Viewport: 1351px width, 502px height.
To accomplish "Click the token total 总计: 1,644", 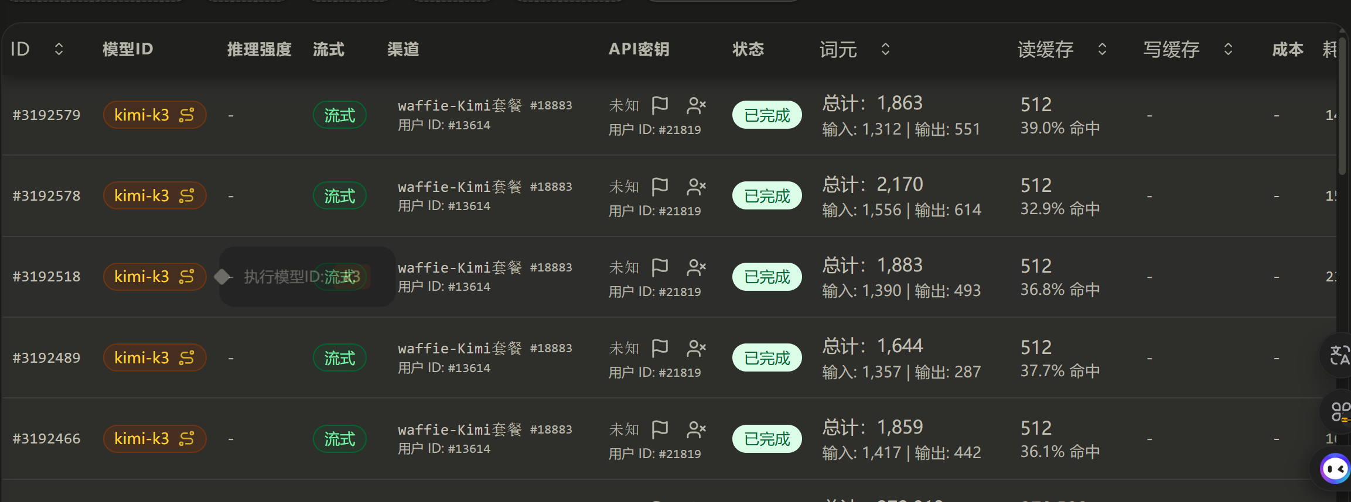I will (x=872, y=346).
